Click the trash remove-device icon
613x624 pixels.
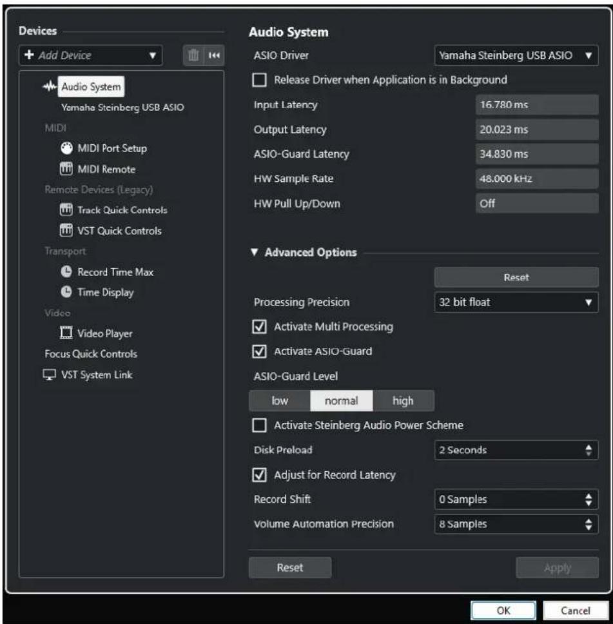click(193, 55)
